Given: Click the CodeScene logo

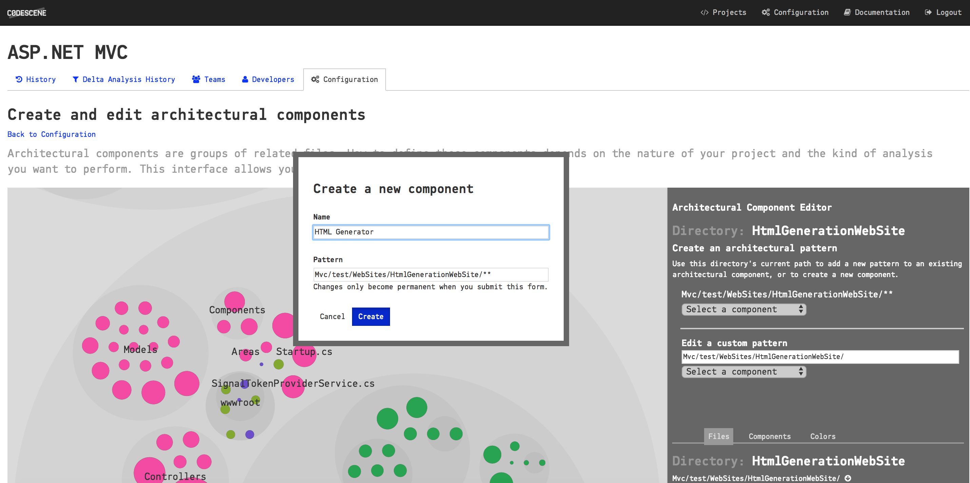Looking at the screenshot, I should [x=27, y=13].
